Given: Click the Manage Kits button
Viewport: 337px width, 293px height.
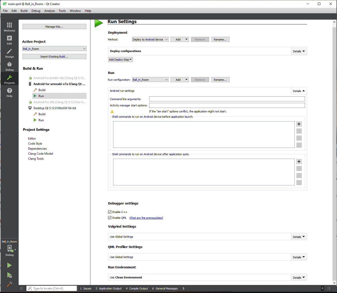Looking at the screenshot, I should click(54, 27).
